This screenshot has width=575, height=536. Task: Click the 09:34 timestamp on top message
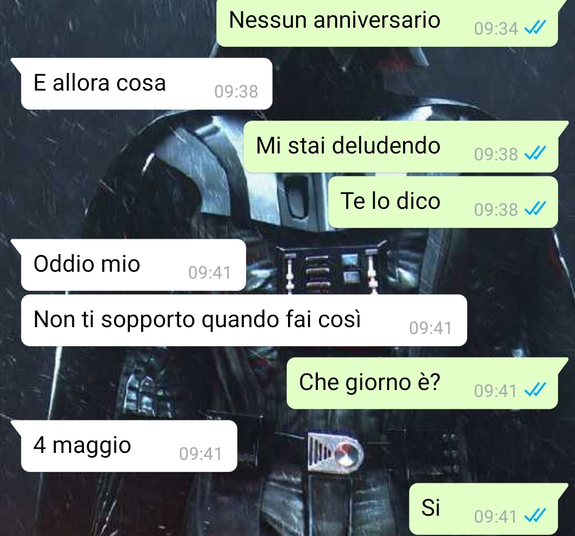pos(496,29)
